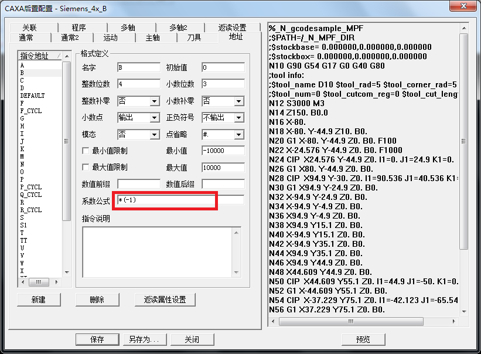Click the 另存为... button
481x354 pixels.
coord(145,339)
